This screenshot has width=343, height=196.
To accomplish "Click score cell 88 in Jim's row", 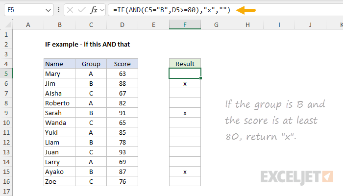I will (122, 84).
